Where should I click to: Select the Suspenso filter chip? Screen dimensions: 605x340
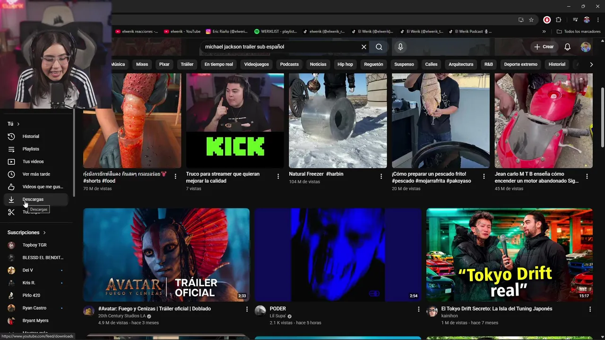404,64
